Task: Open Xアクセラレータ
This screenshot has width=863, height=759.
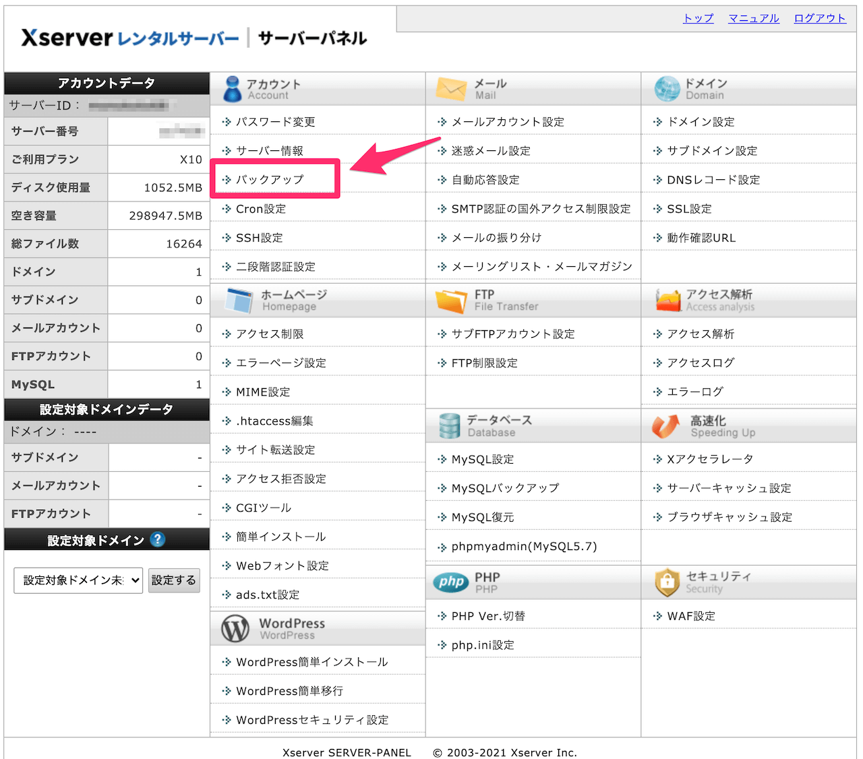Action: (710, 460)
